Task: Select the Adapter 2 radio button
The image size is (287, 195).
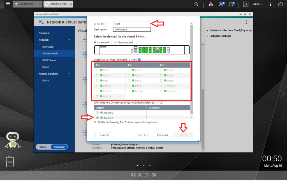Action: pos(97,113)
